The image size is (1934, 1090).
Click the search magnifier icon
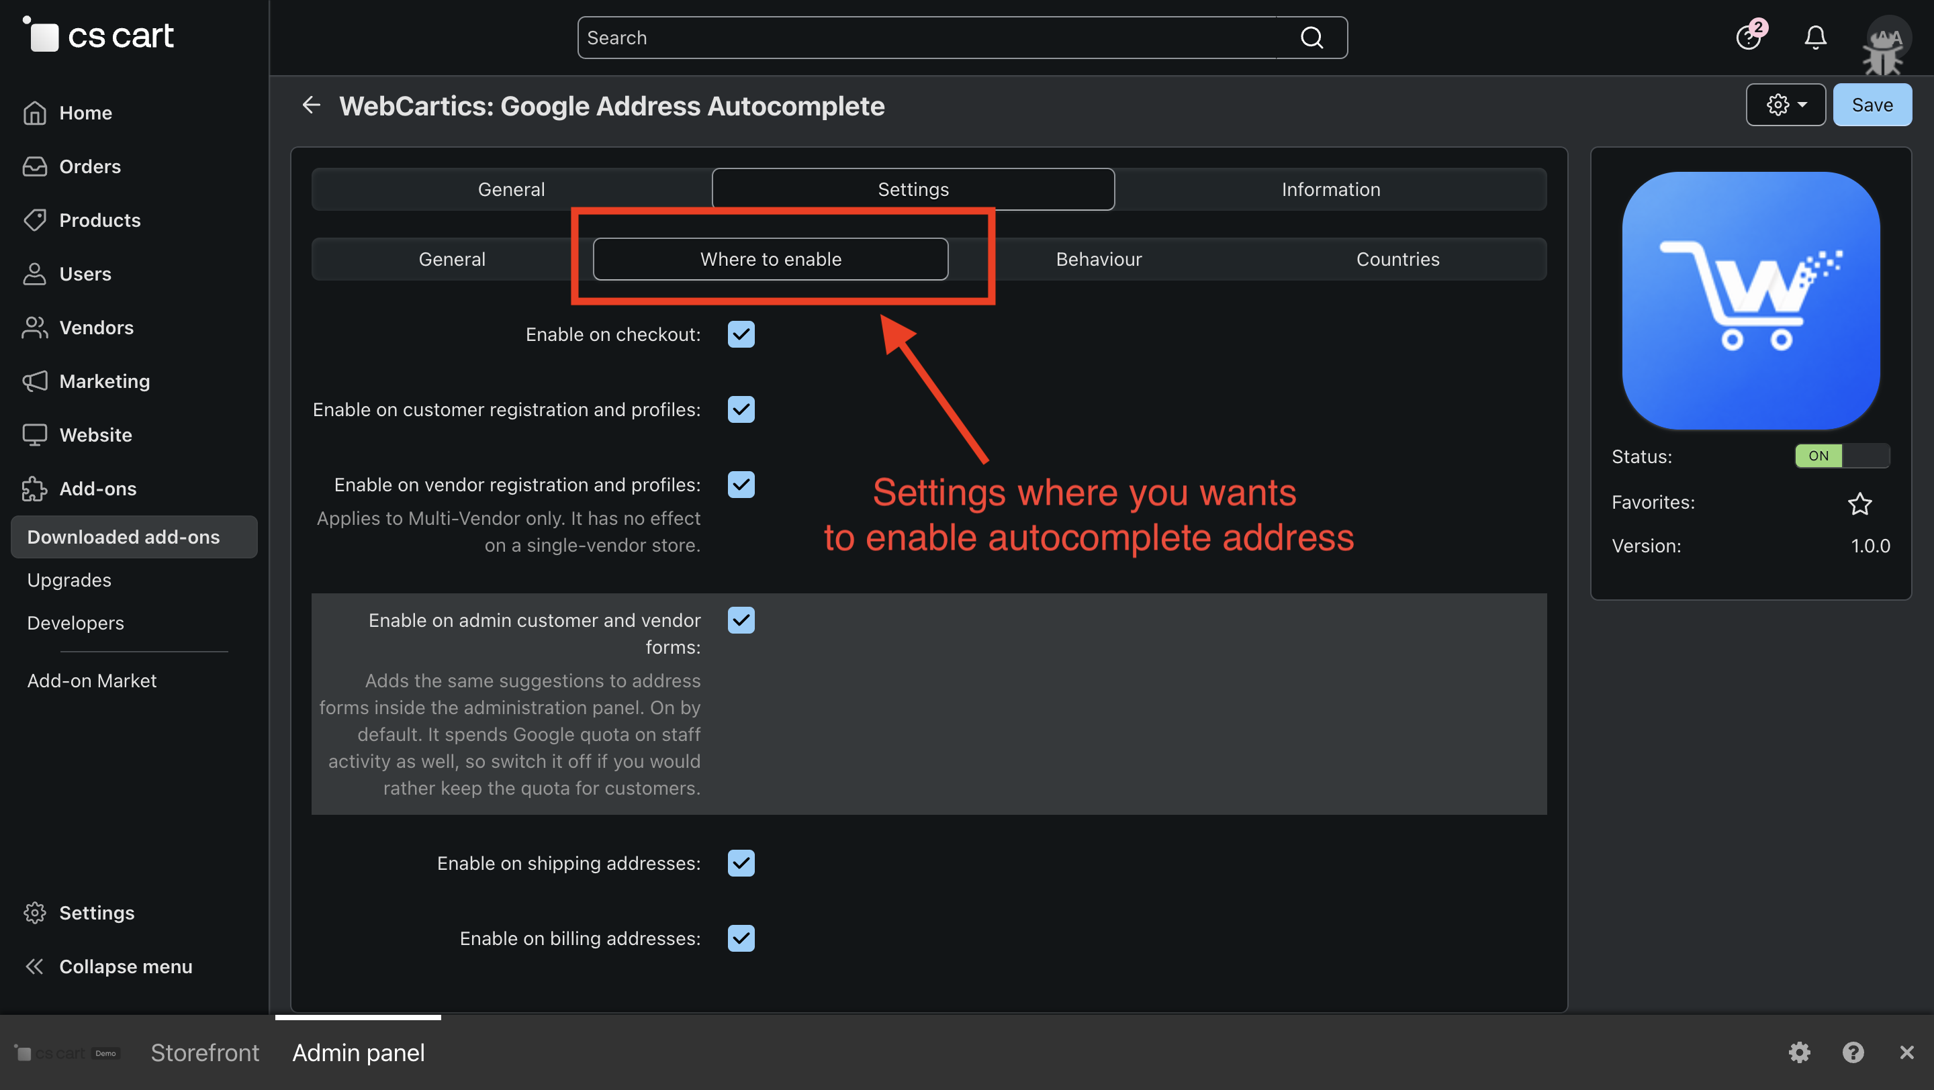click(x=1311, y=38)
